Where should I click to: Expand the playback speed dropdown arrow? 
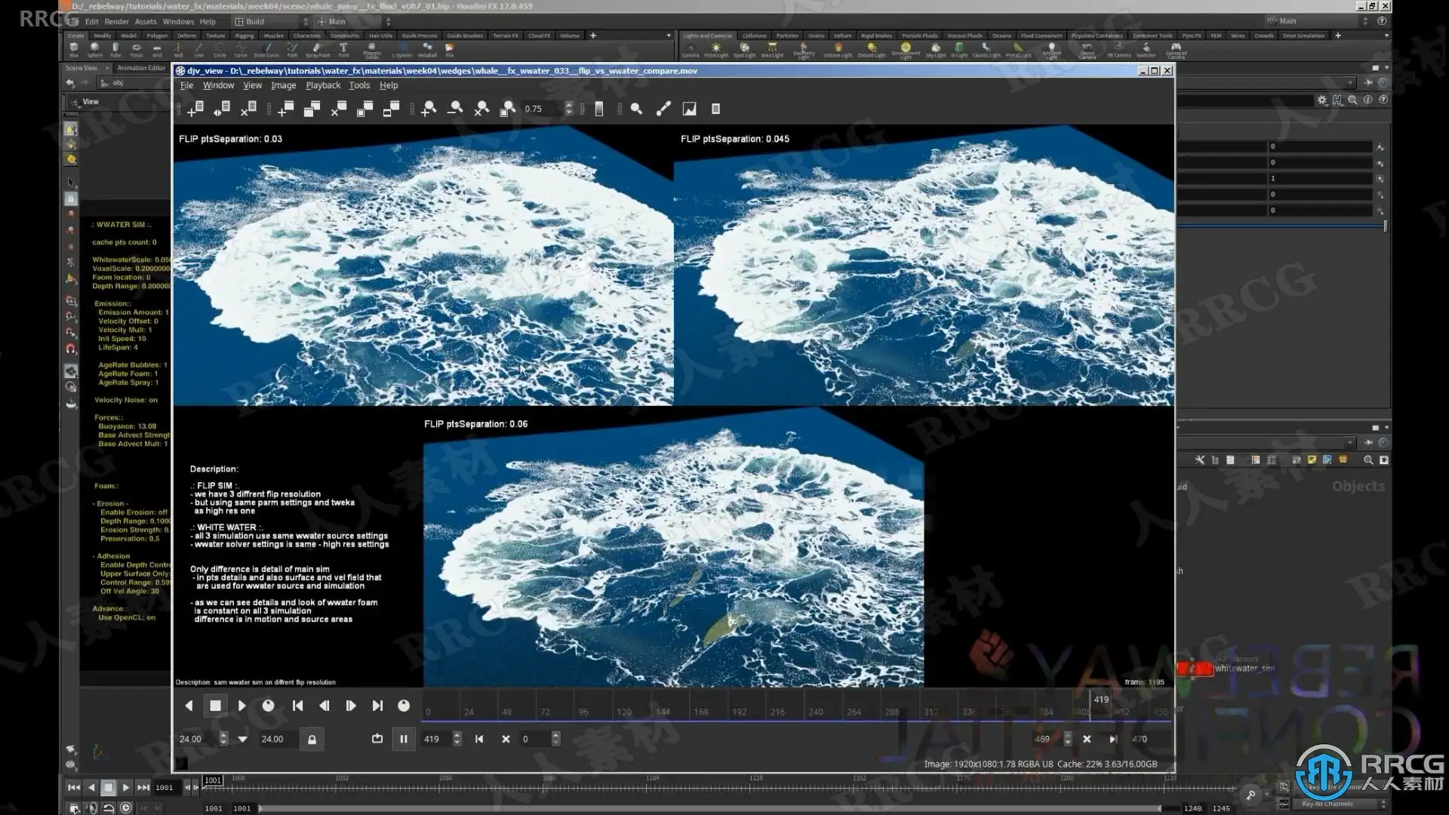[242, 740]
